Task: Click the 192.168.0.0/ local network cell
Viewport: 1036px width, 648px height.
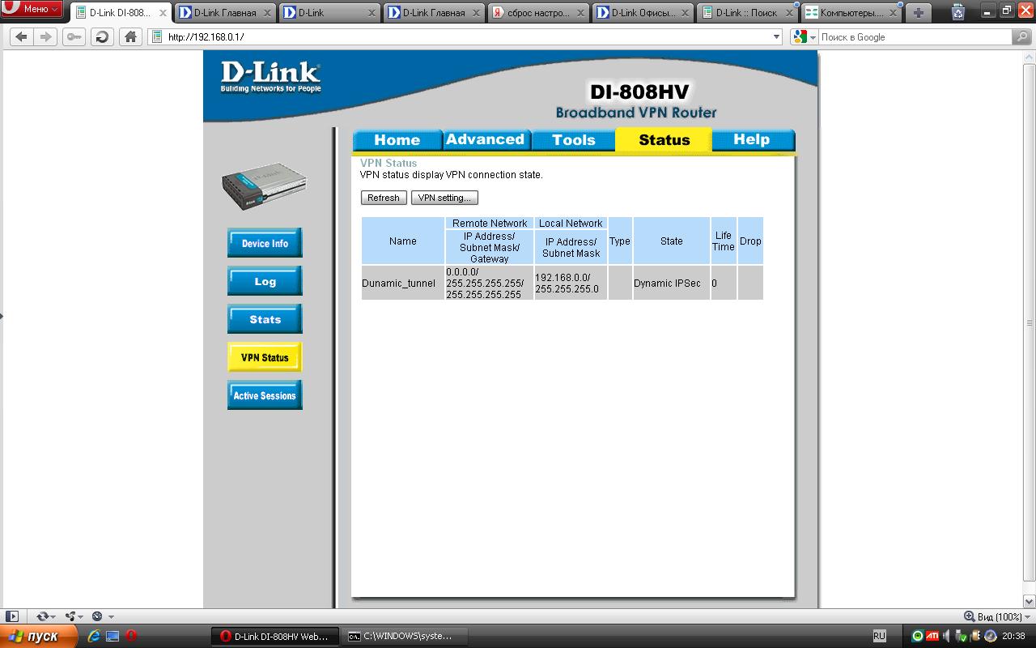Action: coord(571,283)
